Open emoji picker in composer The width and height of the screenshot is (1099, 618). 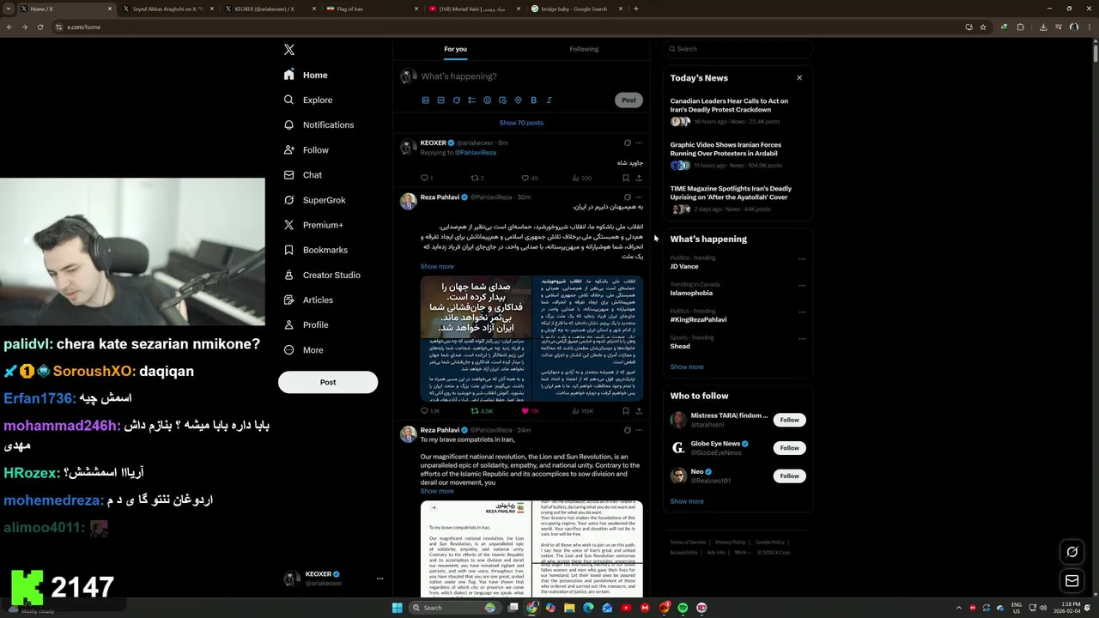click(487, 100)
